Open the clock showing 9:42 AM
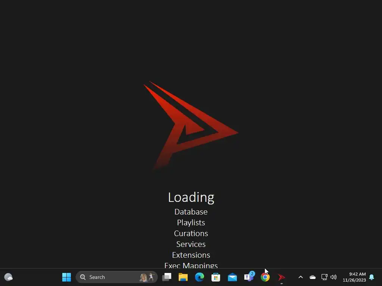Screen dimensions: 382x286 (354, 277)
